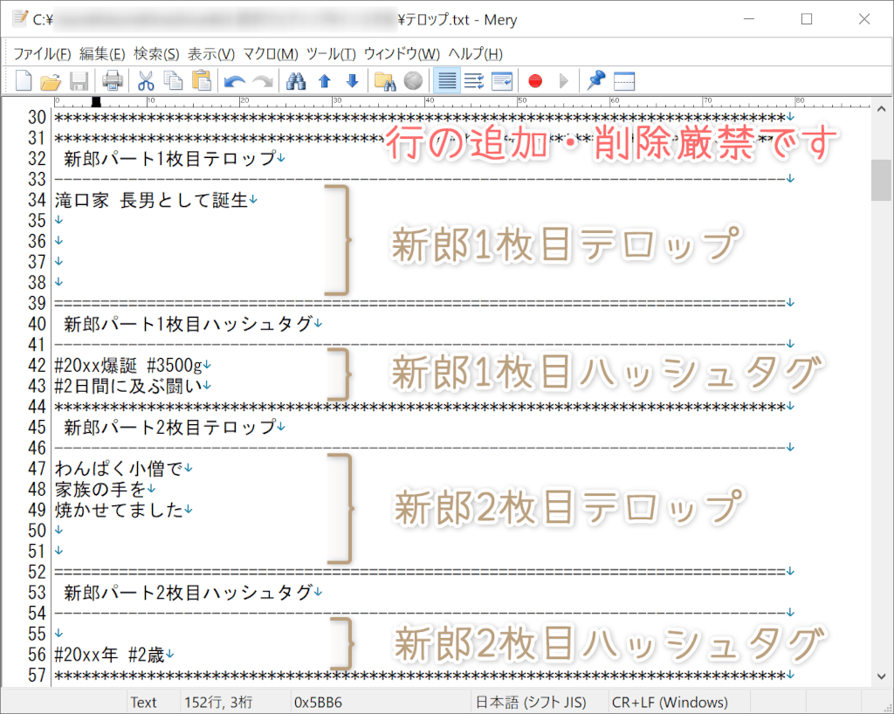
Task: Disable word wrap mode
Action: [x=447, y=80]
